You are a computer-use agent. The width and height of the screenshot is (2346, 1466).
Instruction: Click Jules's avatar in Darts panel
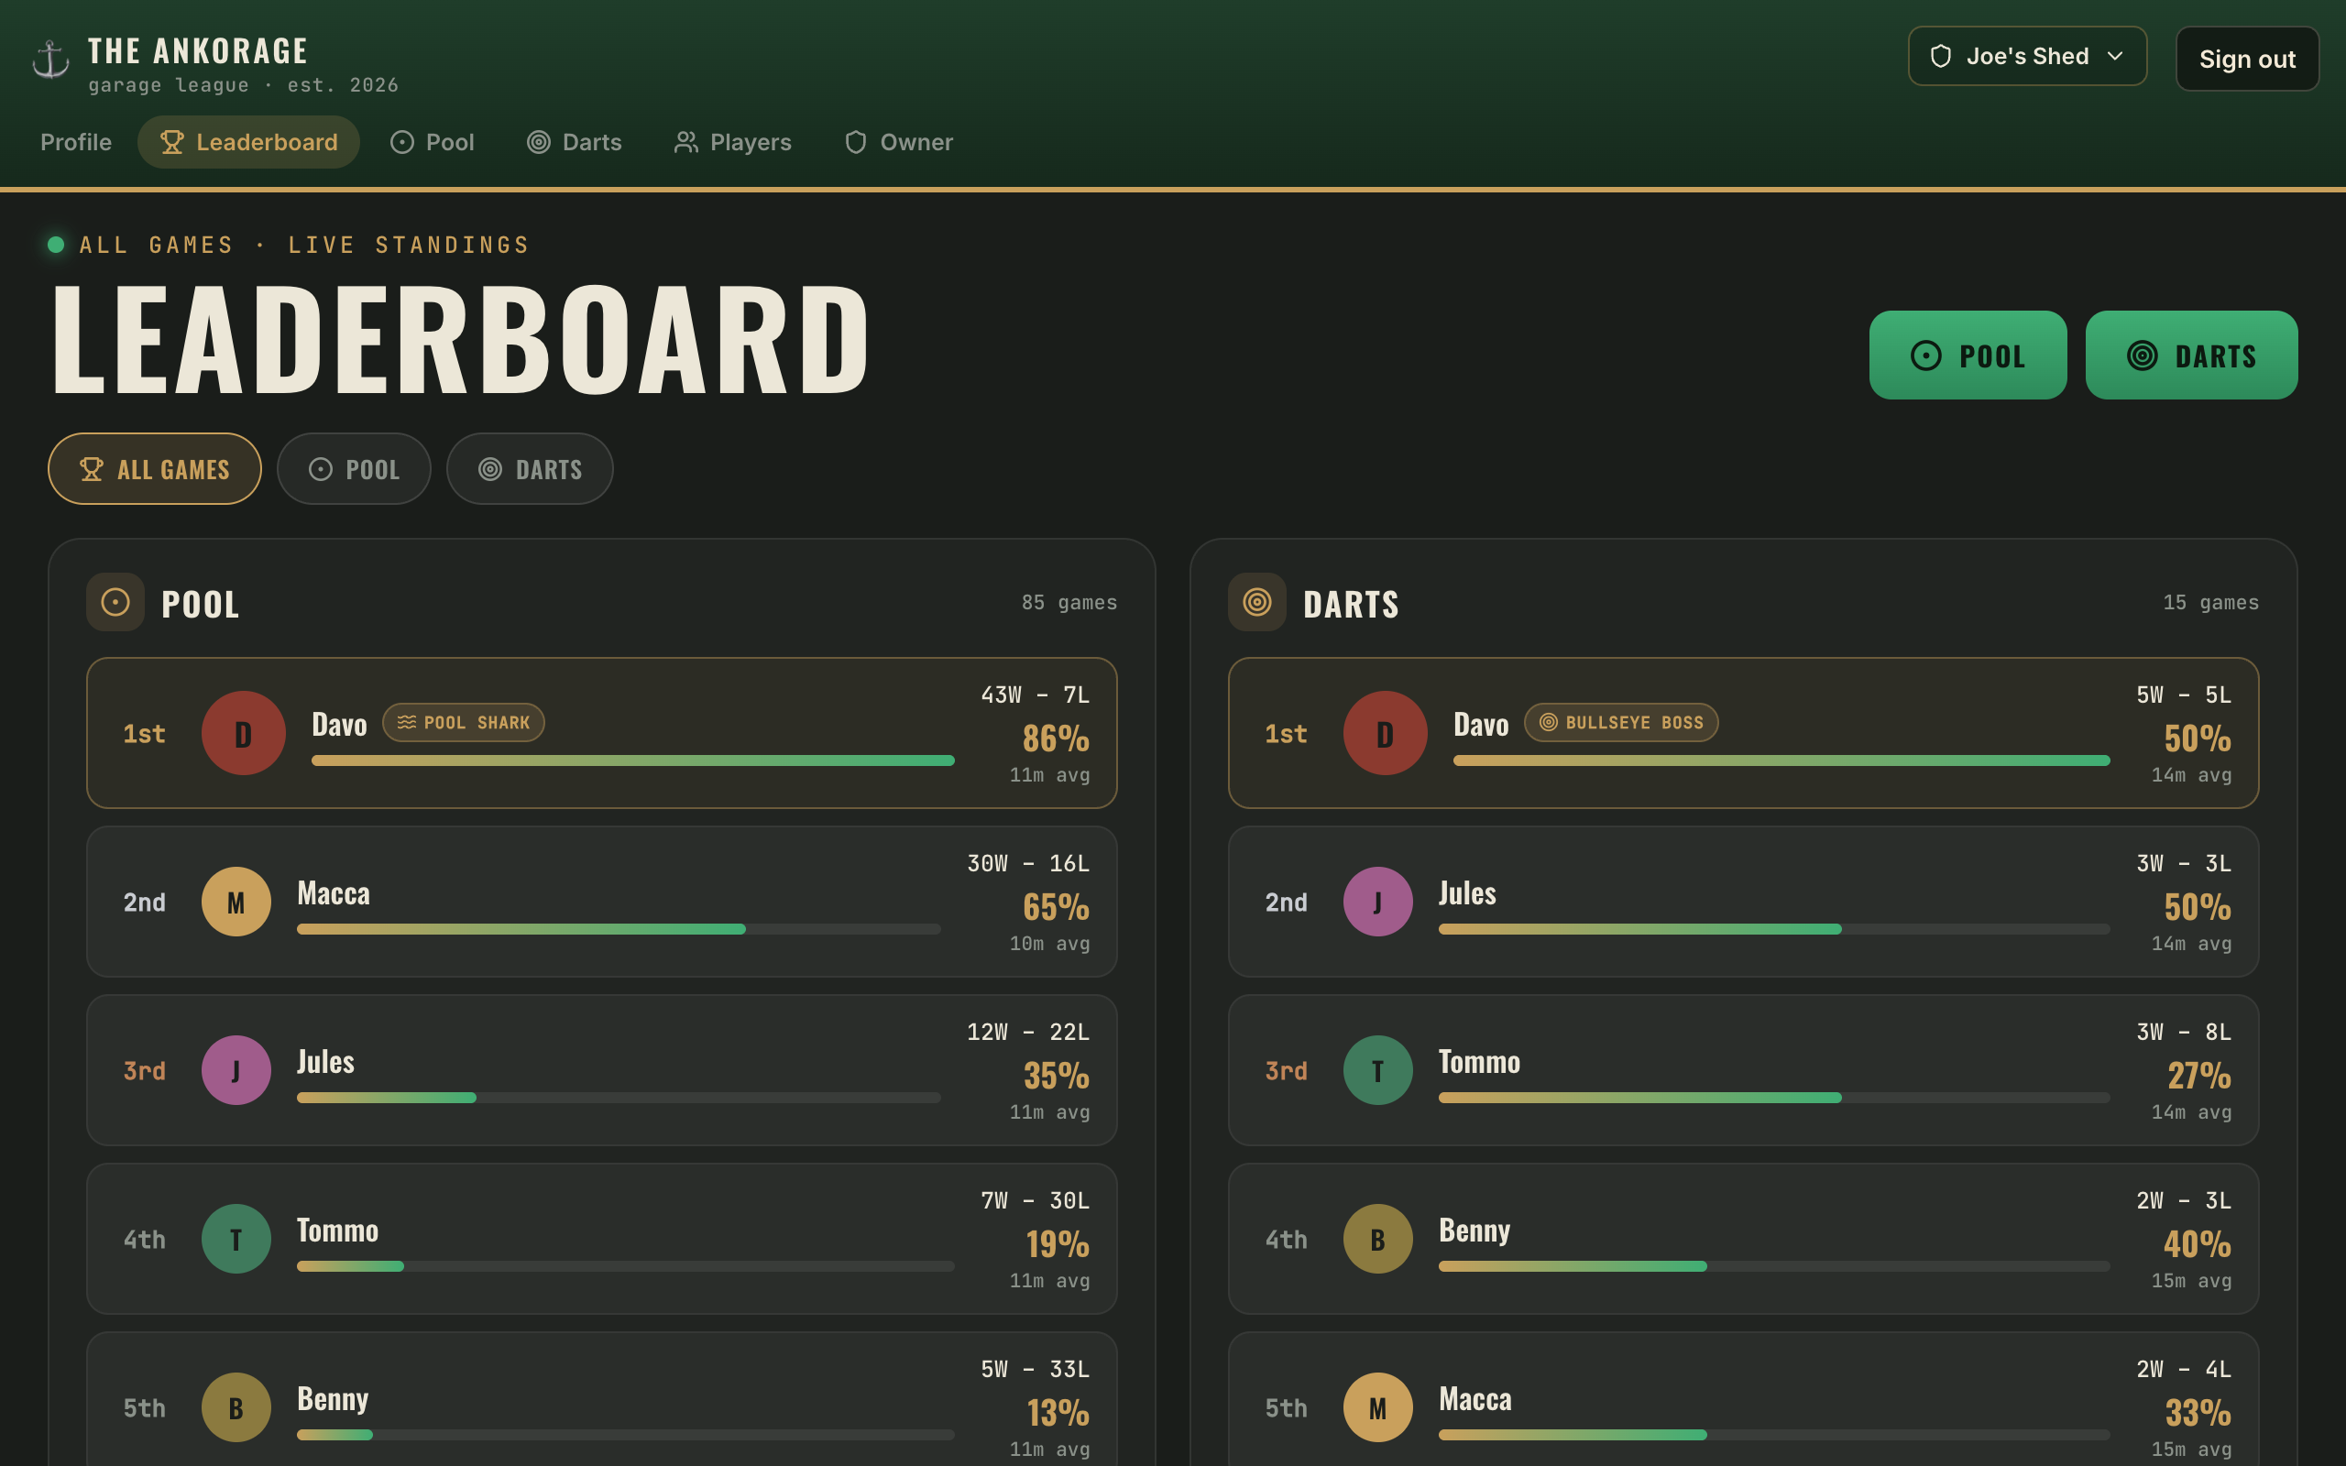(1378, 902)
